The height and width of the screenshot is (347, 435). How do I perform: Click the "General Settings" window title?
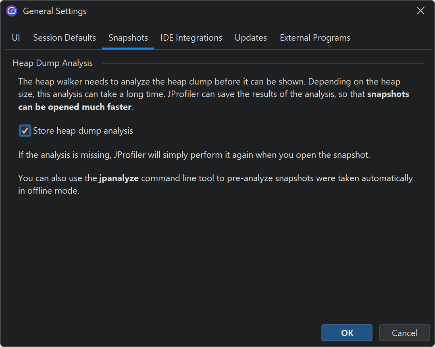click(55, 11)
